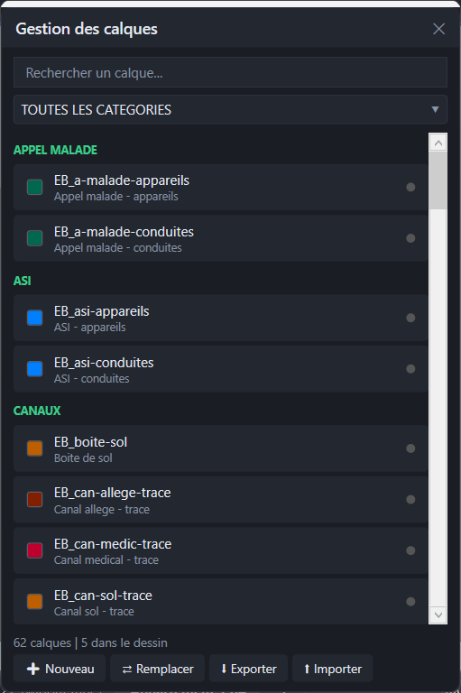Toggle the status dot for EB_asi-conduites
461x693 pixels.
(410, 368)
